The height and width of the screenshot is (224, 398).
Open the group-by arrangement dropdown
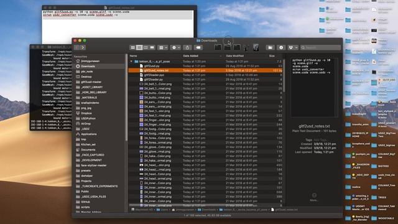[163, 47]
